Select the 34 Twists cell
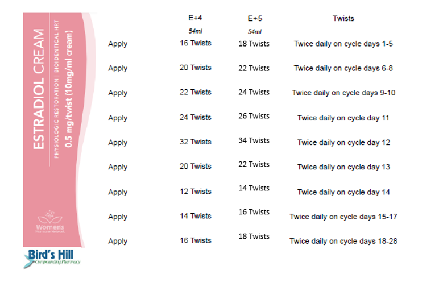The width and height of the screenshot is (439, 291). point(254,140)
